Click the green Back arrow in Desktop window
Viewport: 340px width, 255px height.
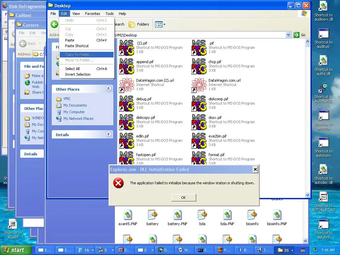coord(54,24)
